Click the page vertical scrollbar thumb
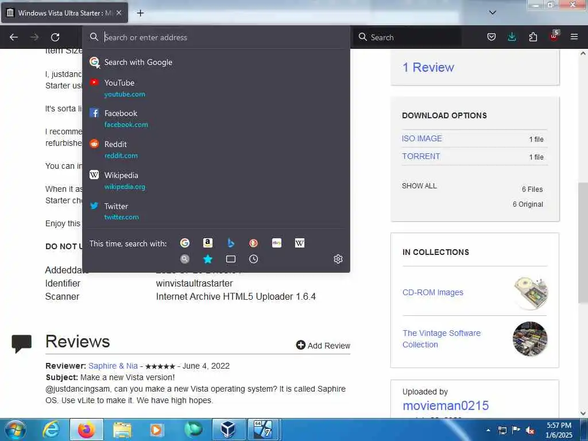Screen dimensions: 588x441 click(583, 242)
